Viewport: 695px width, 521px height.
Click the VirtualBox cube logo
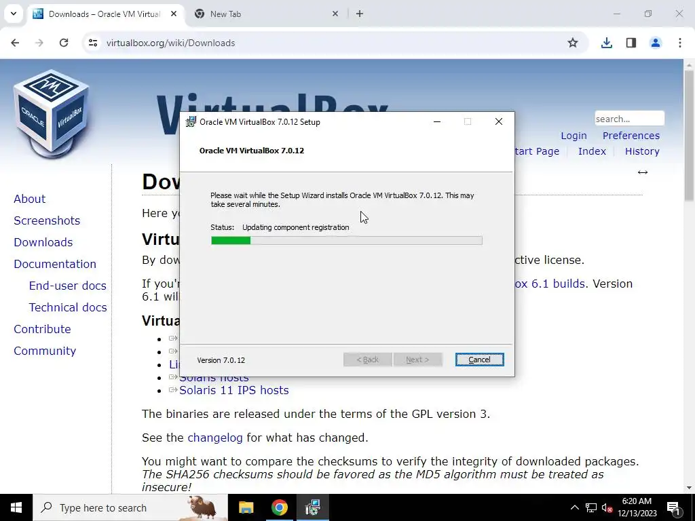click(52, 113)
